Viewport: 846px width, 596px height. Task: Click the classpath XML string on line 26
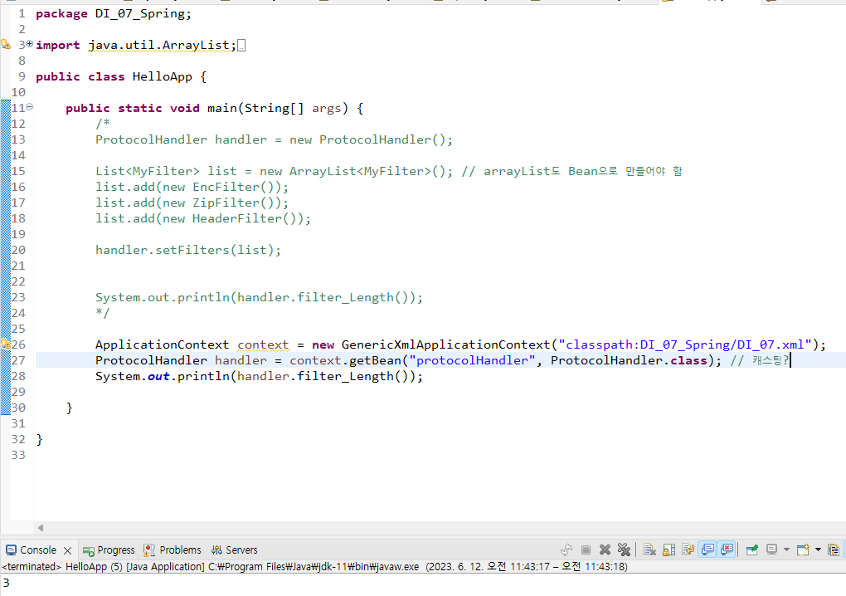point(685,344)
